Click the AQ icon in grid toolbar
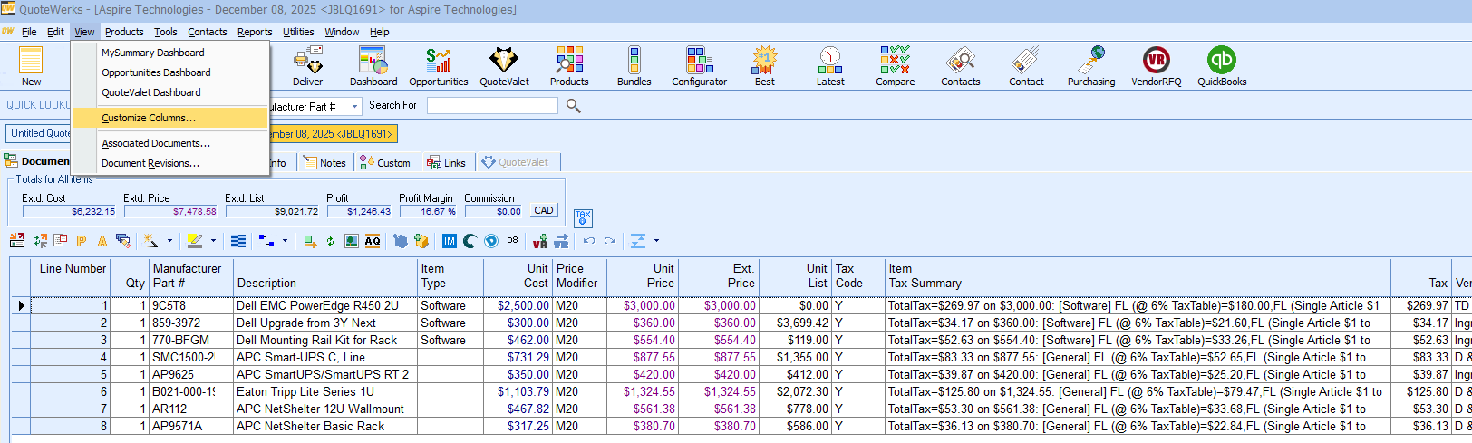The image size is (1472, 443). click(373, 241)
